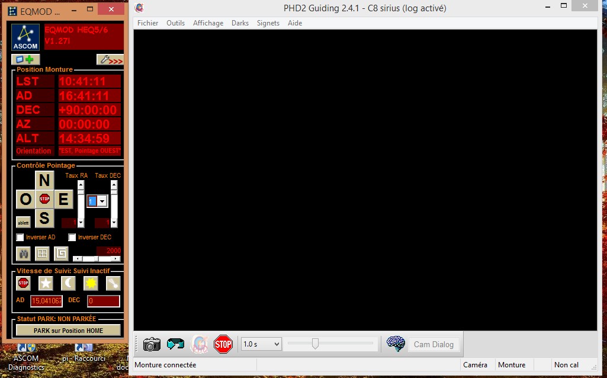Open the Affichage menu in PHD2
607x378 pixels.
click(208, 23)
